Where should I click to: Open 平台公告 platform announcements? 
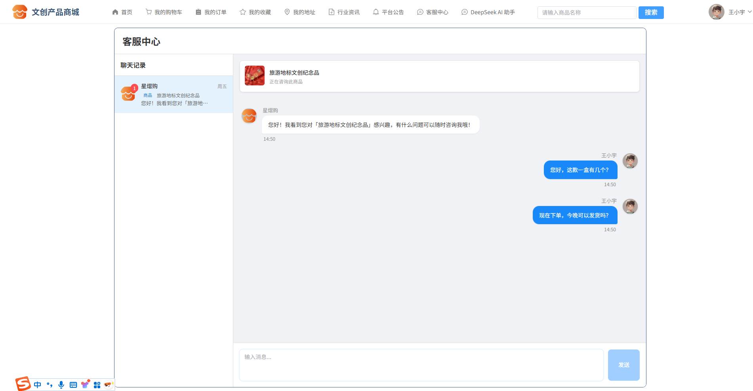point(388,12)
